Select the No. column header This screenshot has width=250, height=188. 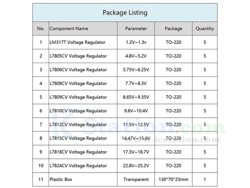tap(41, 28)
